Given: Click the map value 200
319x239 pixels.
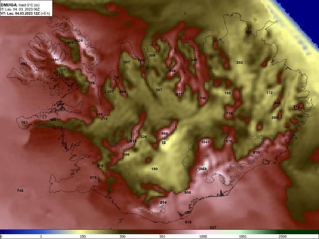Looking at the screenshot, I should tap(275, 118).
